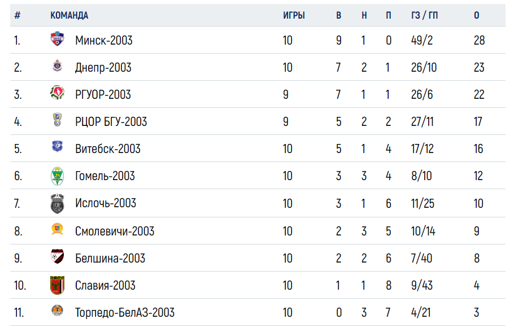Image resolution: width=514 pixels, height=332 pixels.
Task: Click the РЦОР БГУ-2003 logo icon
Action: [58, 120]
